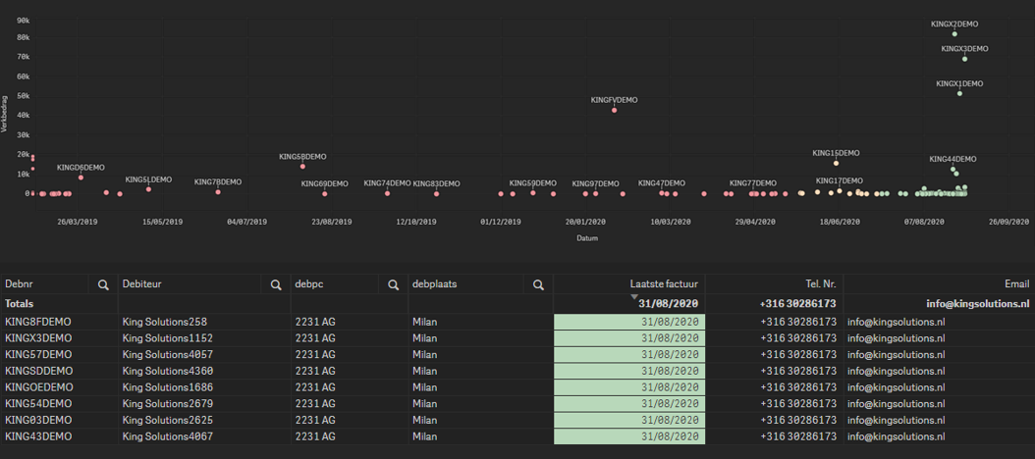
Task: Toggle the sort arrow above the total date
Action: pos(634,297)
